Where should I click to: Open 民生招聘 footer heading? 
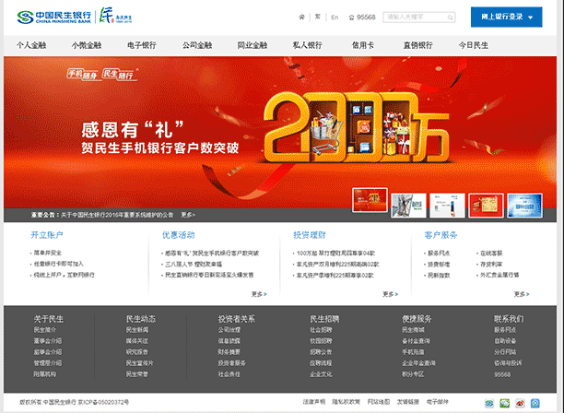pyautogui.click(x=324, y=319)
